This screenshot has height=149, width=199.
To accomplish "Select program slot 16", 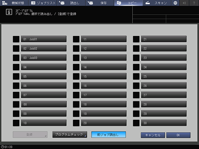I will pos(104,86).
